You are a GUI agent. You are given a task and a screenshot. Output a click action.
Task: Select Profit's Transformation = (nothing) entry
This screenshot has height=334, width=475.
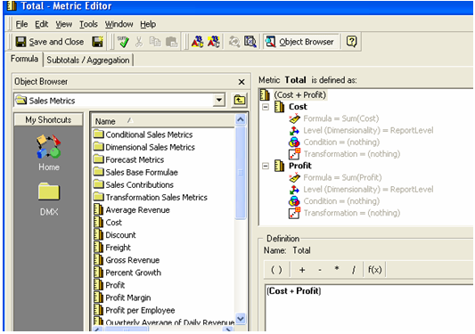(x=351, y=213)
